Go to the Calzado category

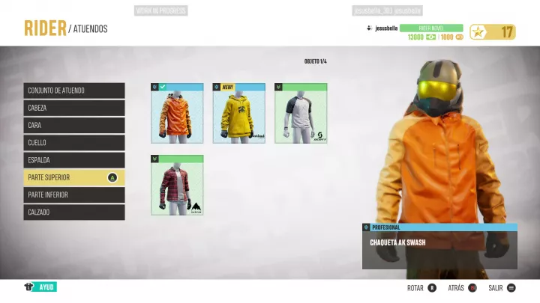coord(73,212)
